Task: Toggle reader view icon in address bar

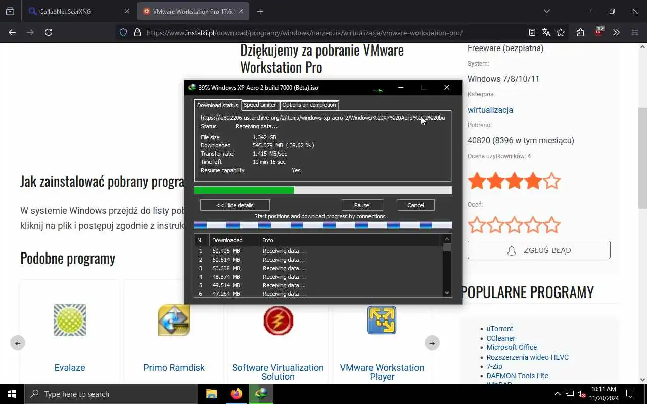Action: [532, 32]
